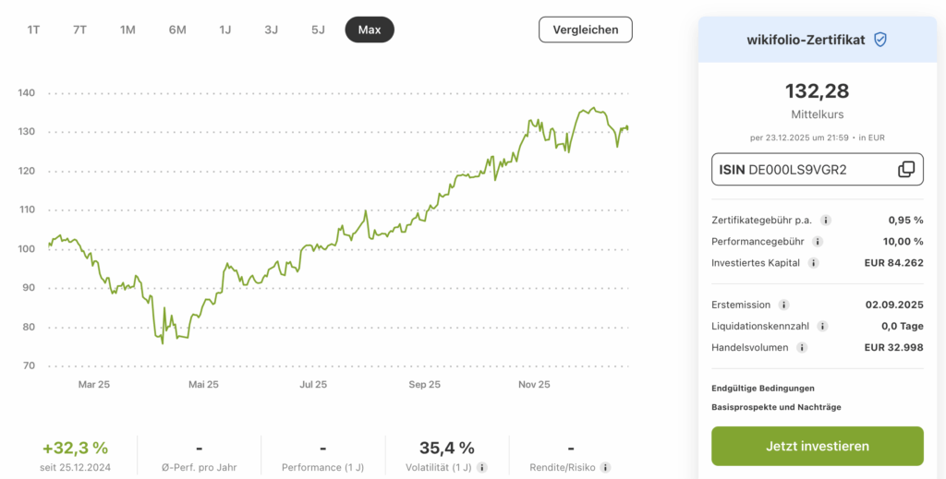Open the Endgültige Bedingungen link
Image resolution: width=946 pixels, height=479 pixels.
pyautogui.click(x=763, y=389)
